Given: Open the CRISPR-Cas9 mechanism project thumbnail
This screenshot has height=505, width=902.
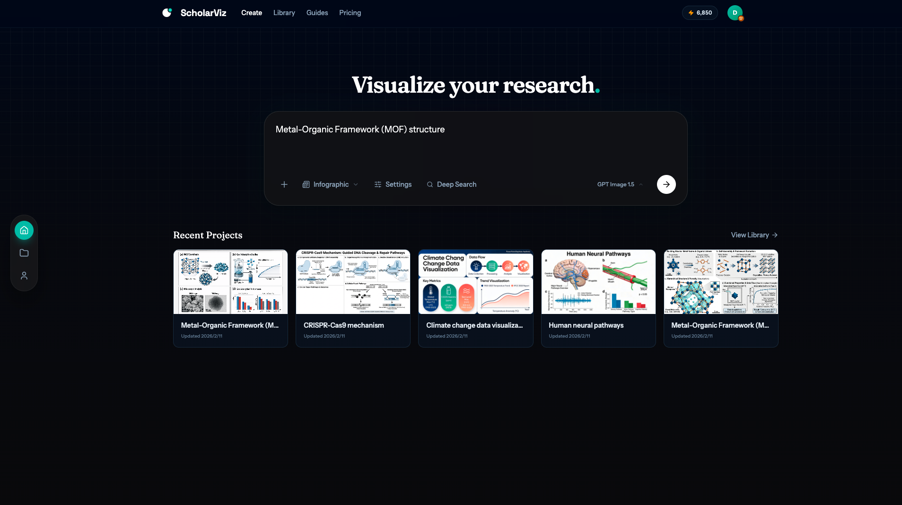Looking at the screenshot, I should [353, 282].
